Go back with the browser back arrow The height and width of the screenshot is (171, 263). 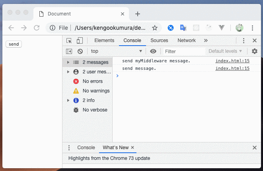click(x=11, y=28)
